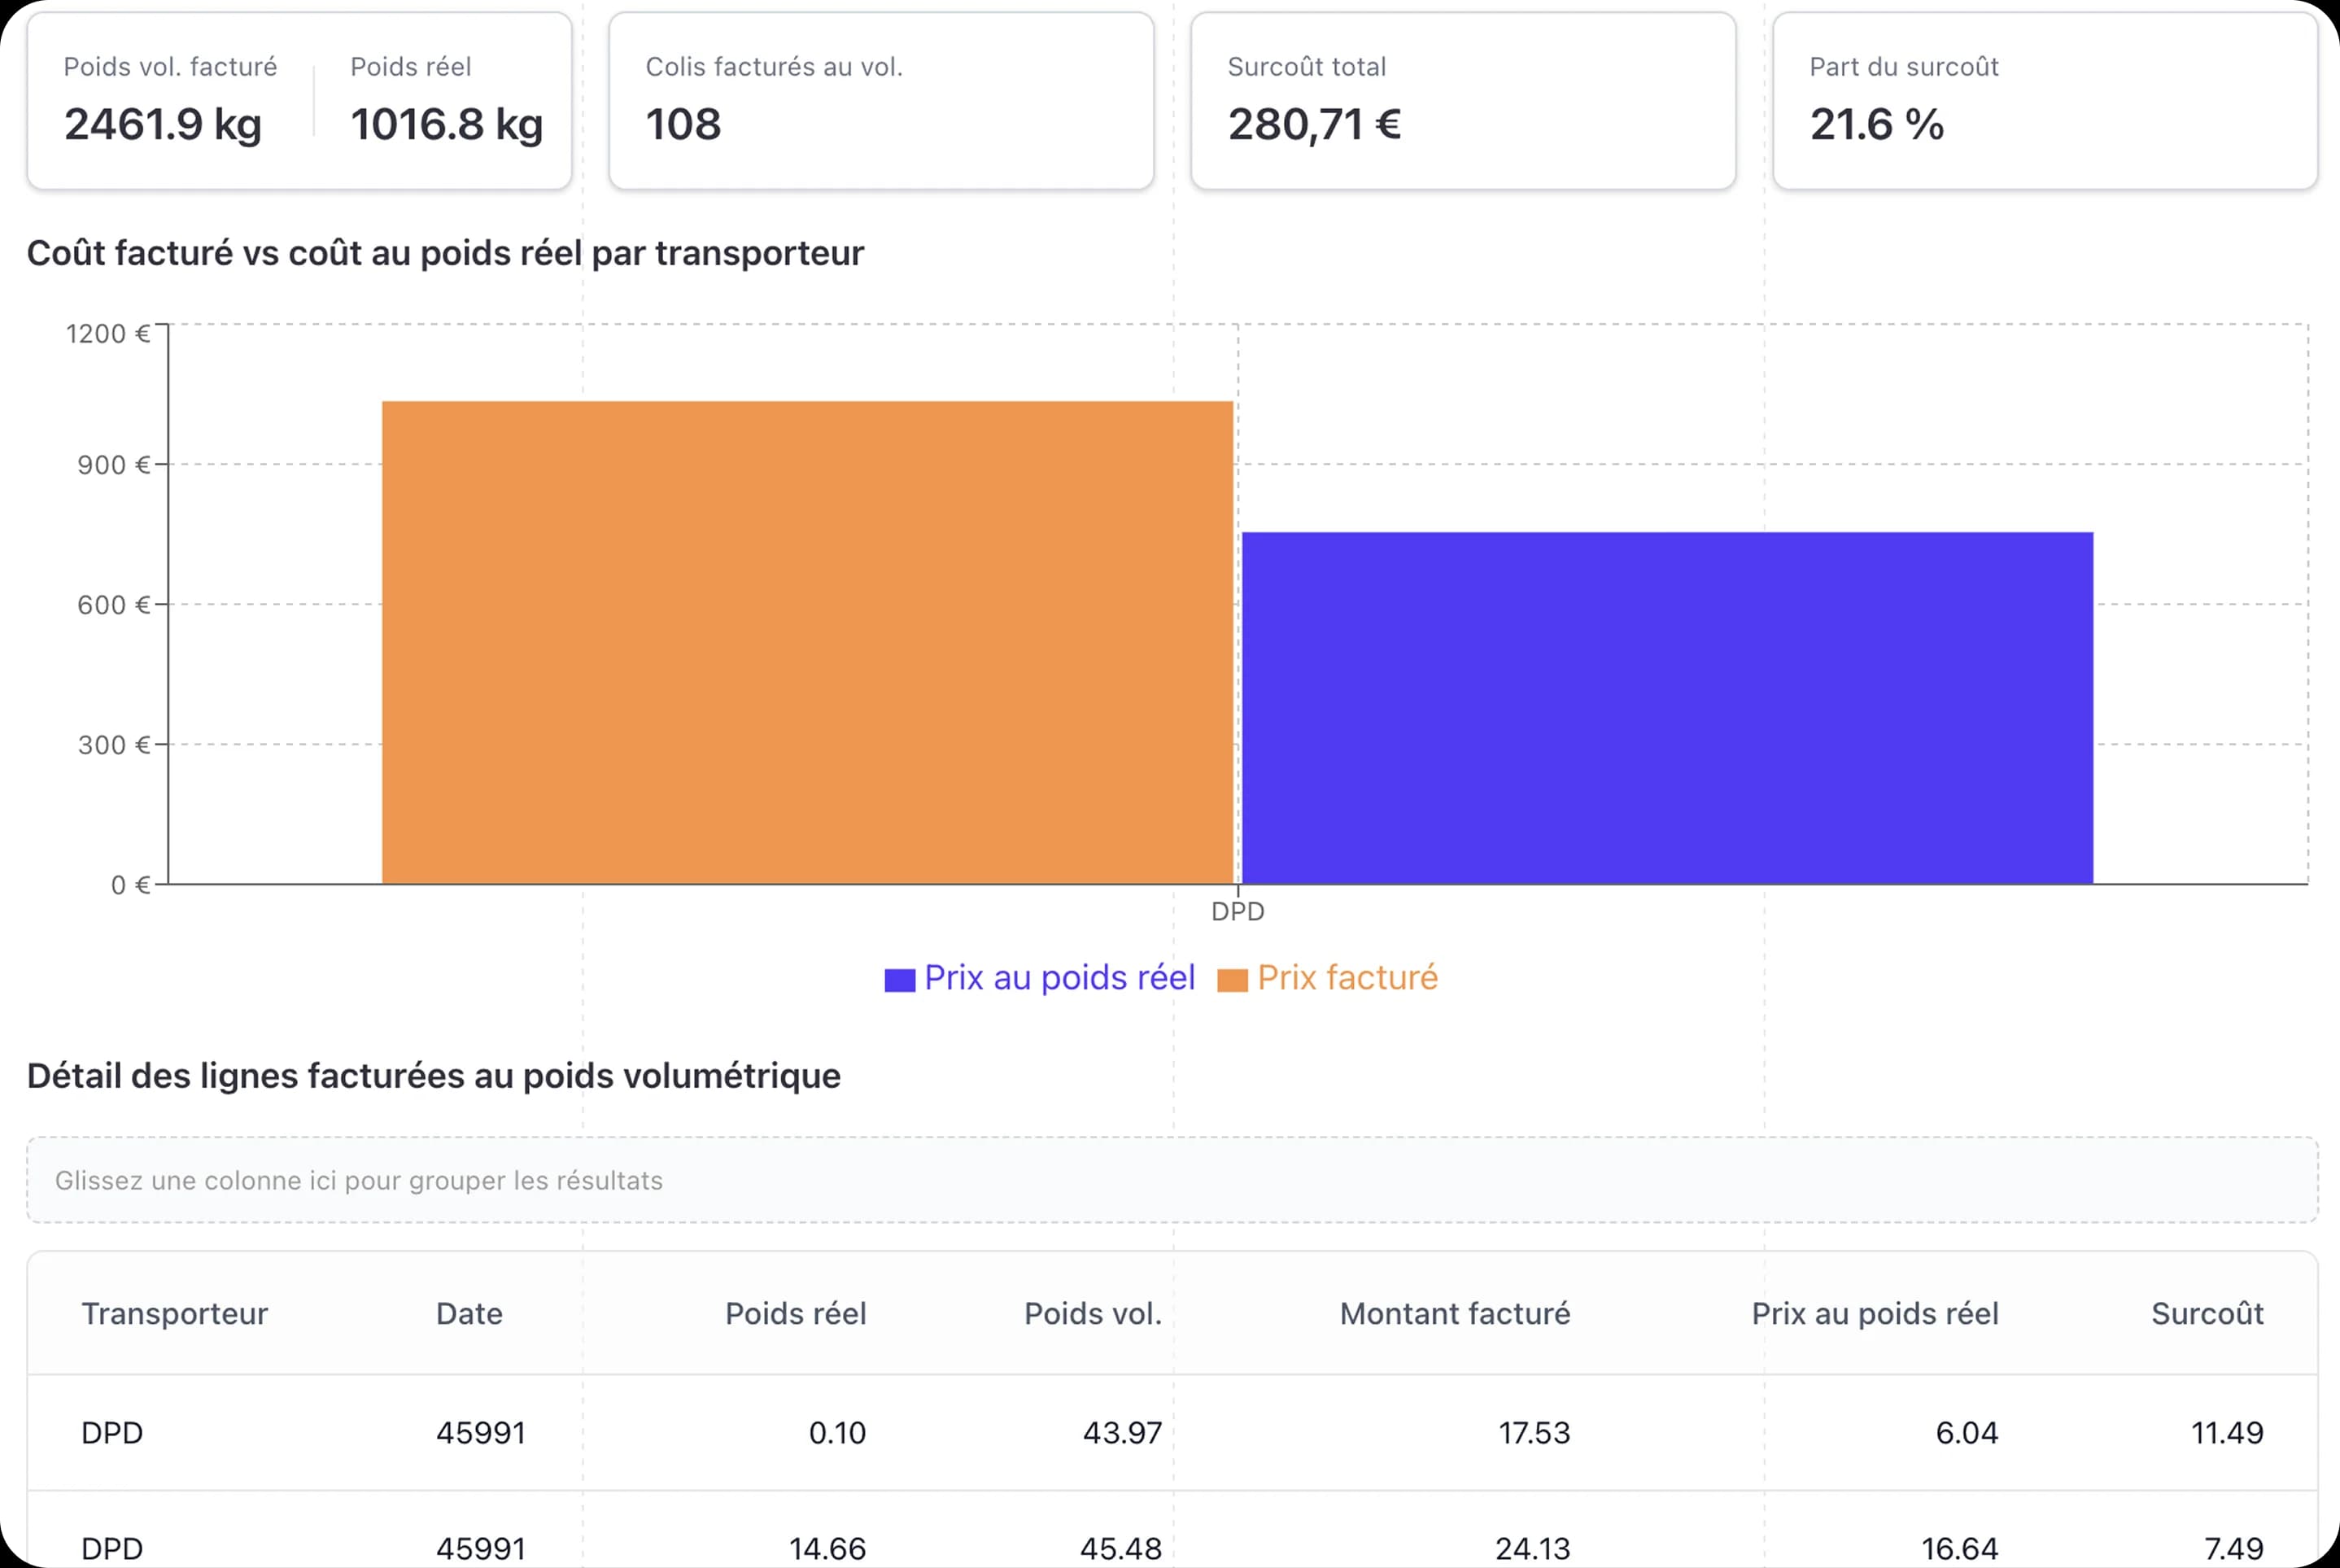Click the 'Surcoût total' card

(x=1460, y=100)
